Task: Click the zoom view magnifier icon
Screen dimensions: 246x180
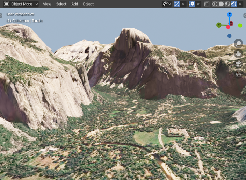Action: 238,43
